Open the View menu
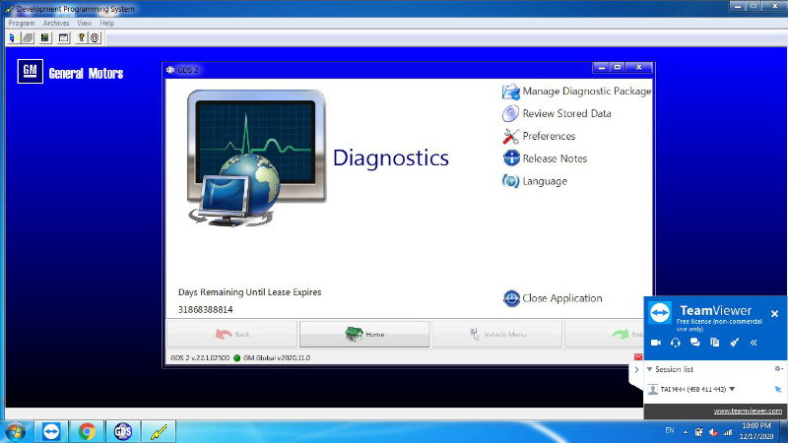The height and width of the screenshot is (443, 788). (84, 23)
